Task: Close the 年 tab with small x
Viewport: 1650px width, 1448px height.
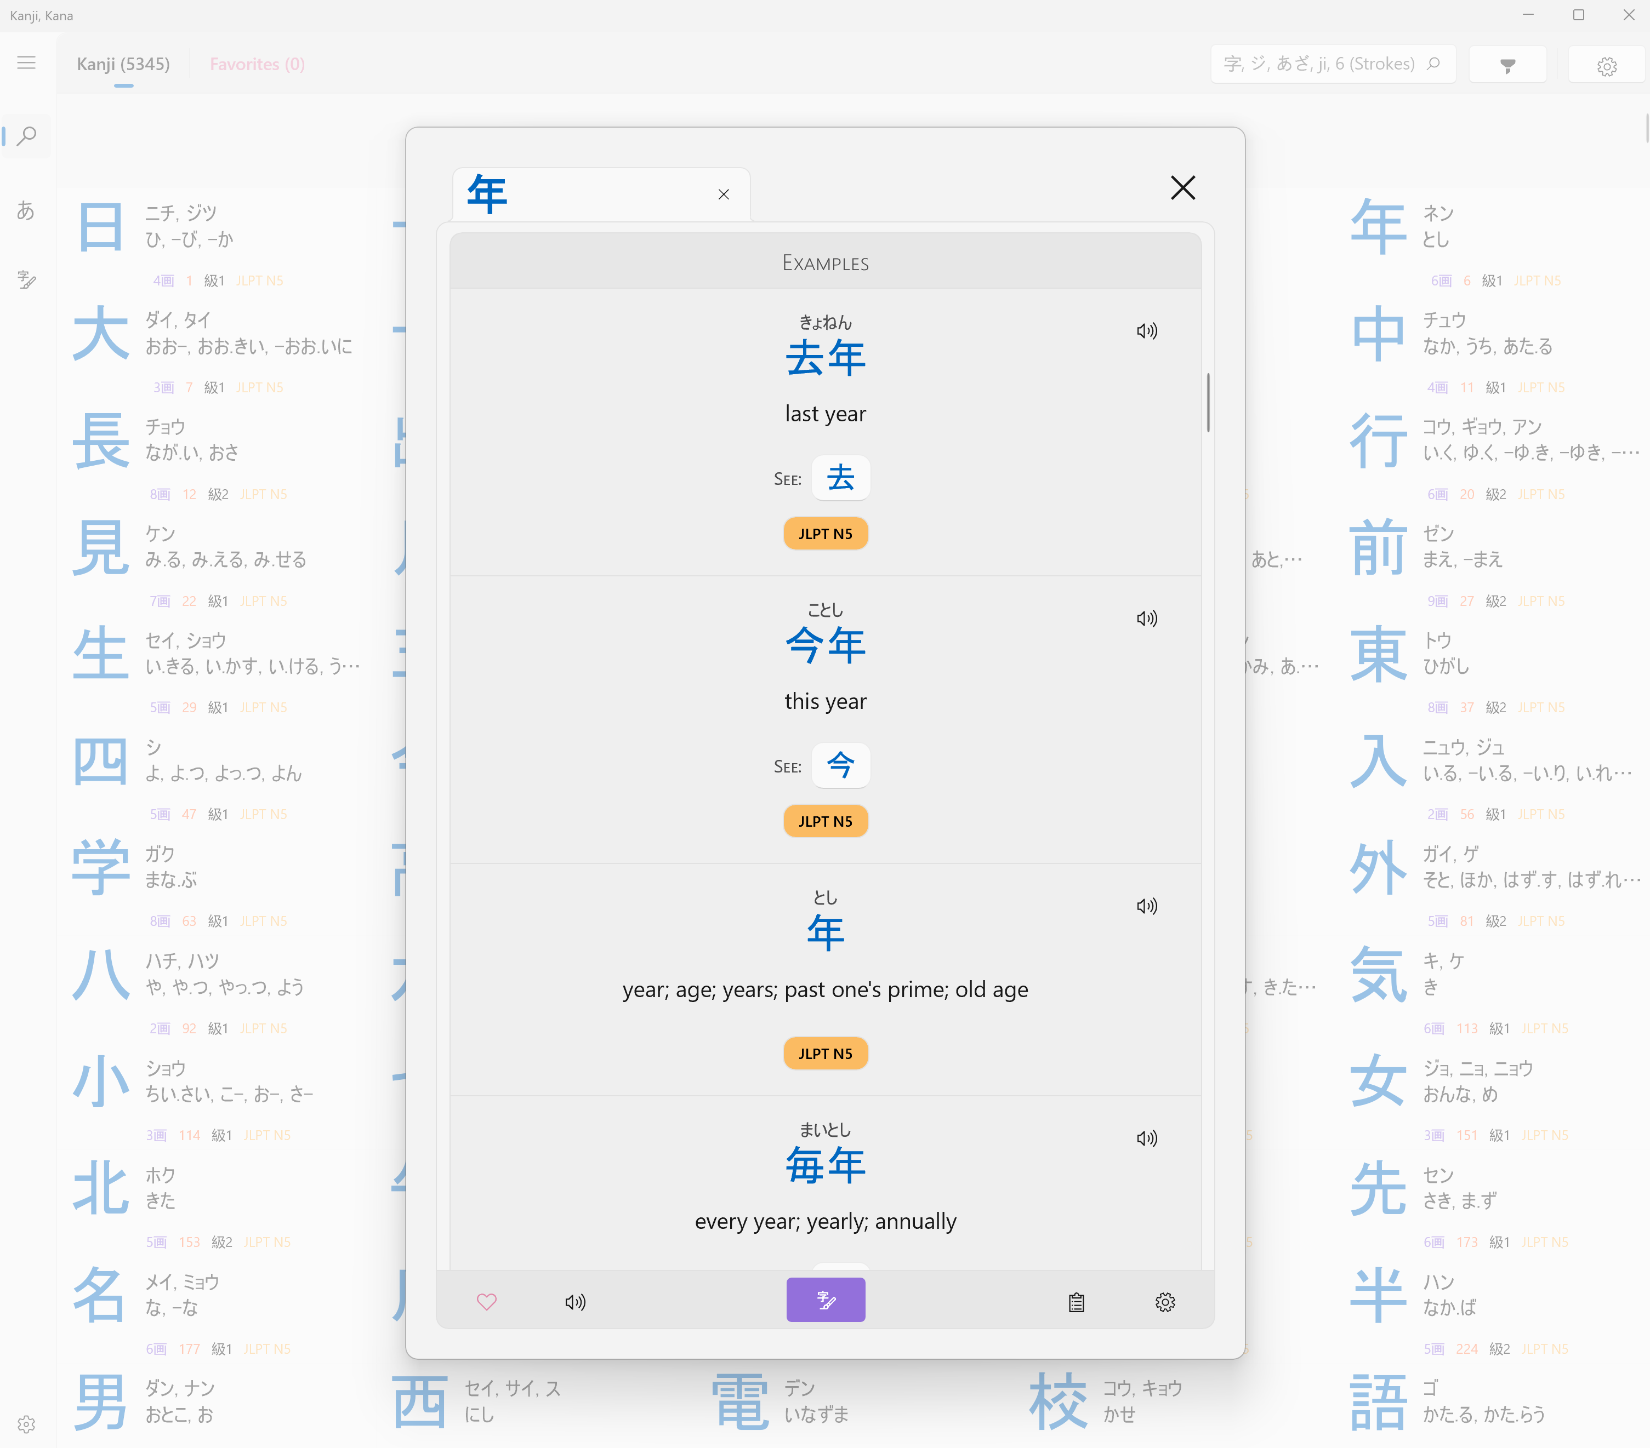Action: coord(723,194)
